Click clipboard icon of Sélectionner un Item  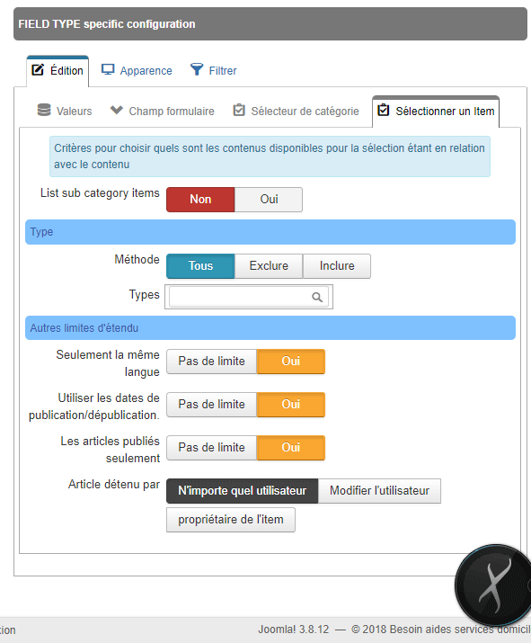point(383,110)
